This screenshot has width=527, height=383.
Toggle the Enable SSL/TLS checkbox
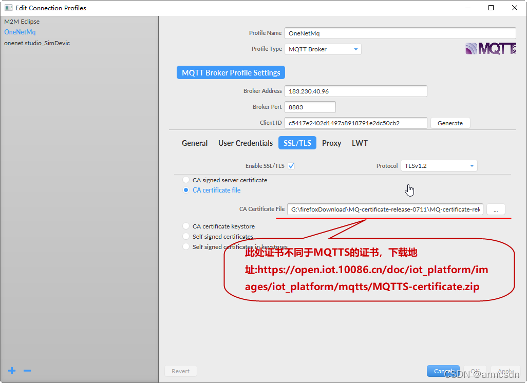291,166
